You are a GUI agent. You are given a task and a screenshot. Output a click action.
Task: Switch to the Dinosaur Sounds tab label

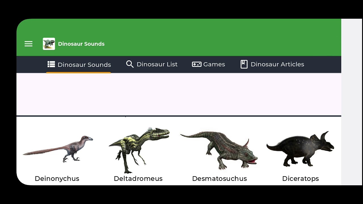tap(84, 65)
